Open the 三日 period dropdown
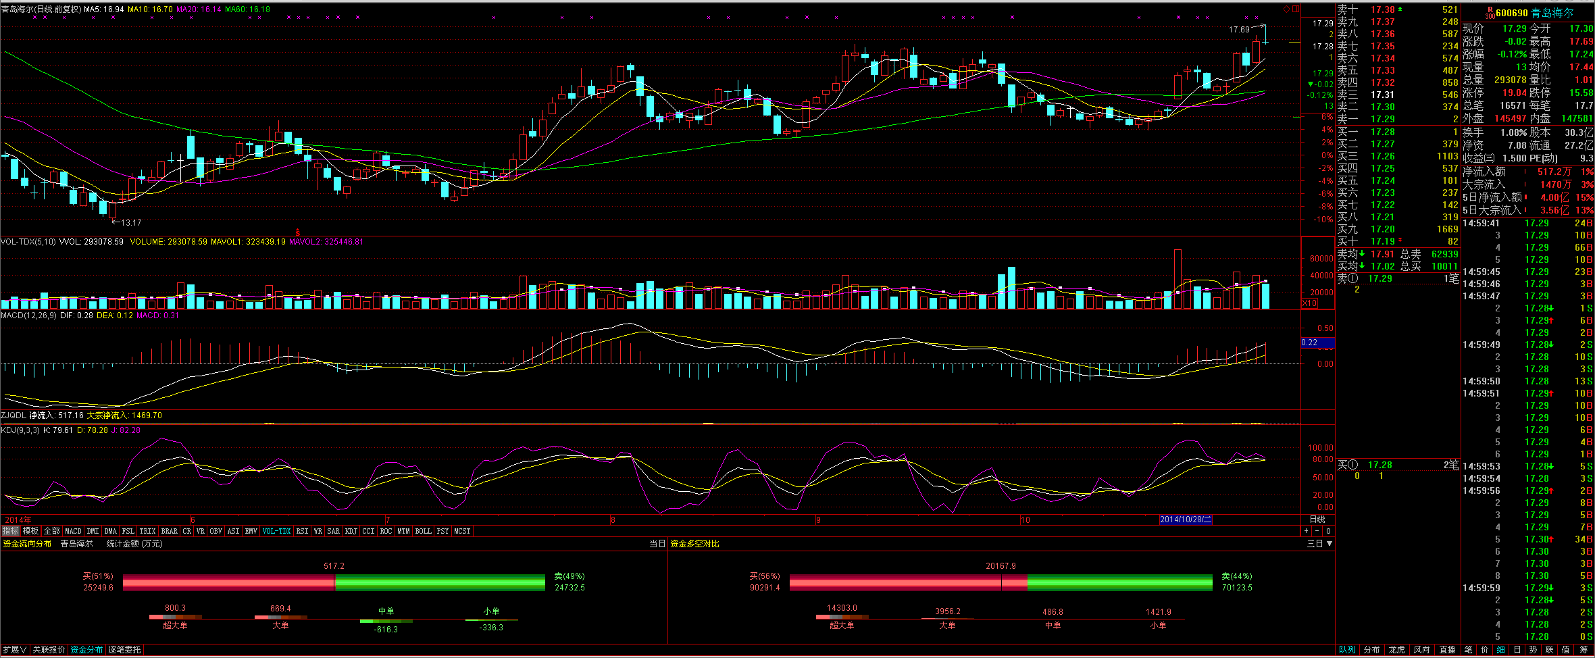Image resolution: width=1595 pixels, height=658 pixels. [1319, 544]
